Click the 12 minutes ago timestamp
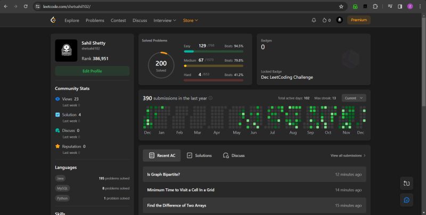Viewport: 426px width, 215px height. click(x=348, y=174)
